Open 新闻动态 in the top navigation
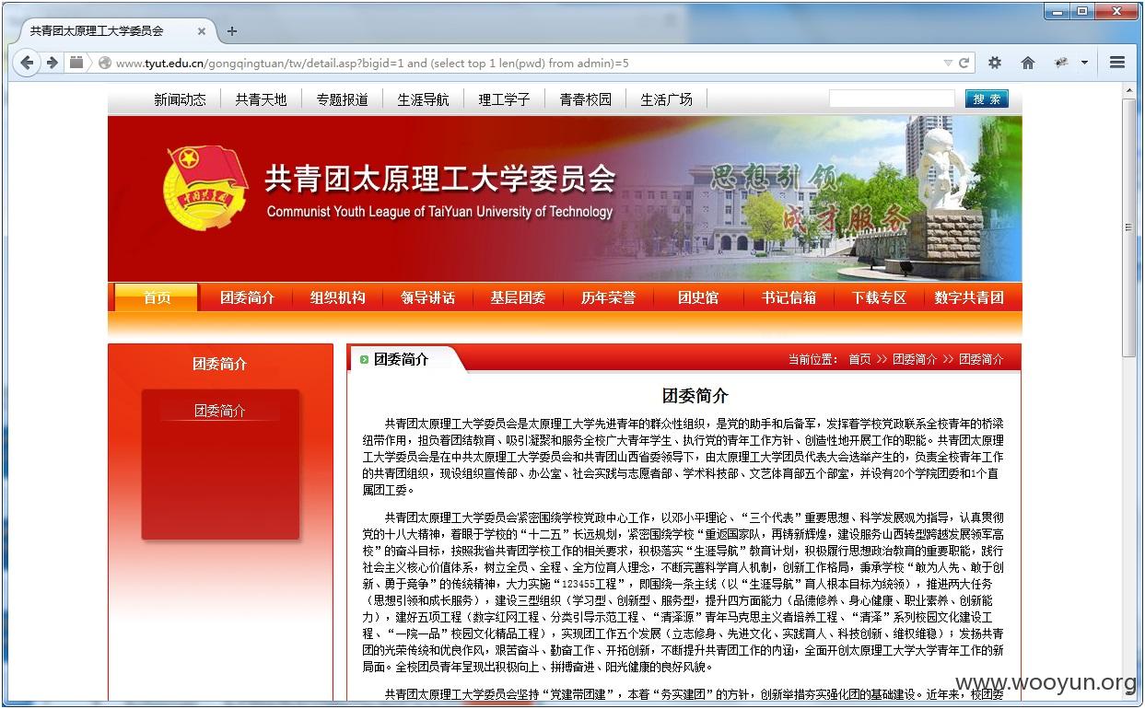This screenshot has height=709, width=1145. [180, 99]
